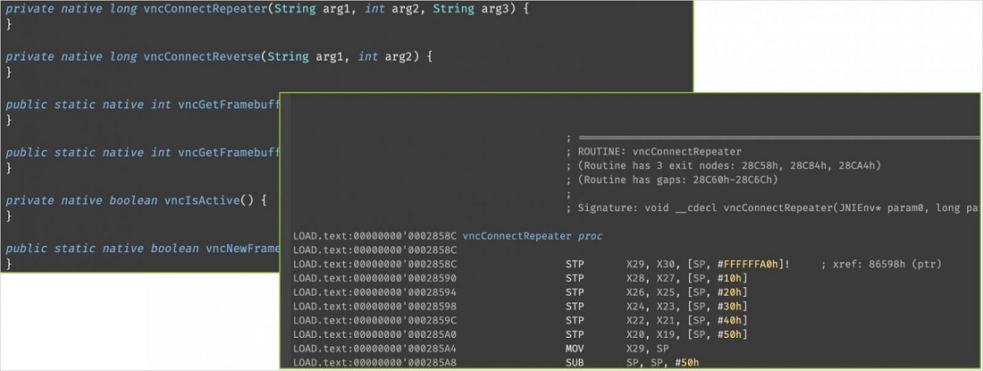Select the vncConnectRepeater proc label
Image resolution: width=983 pixels, height=371 pixels.
pyautogui.click(x=534, y=236)
